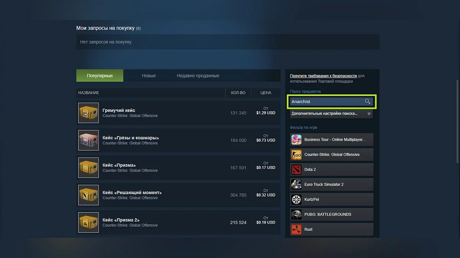460x258 pixels.
Task: Choose the Rust game icon
Action: click(296, 229)
